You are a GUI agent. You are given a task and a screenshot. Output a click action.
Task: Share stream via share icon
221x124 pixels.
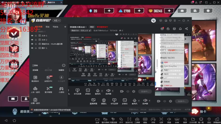pyautogui.click(x=186, y=29)
